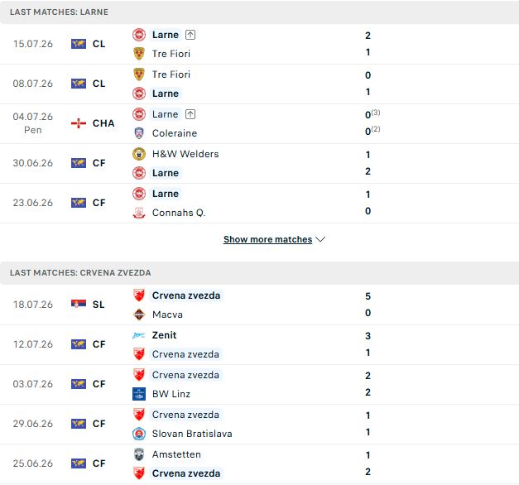Click the Larne crest in 15.07.26 match
This screenshot has width=519, height=485.
[139, 35]
